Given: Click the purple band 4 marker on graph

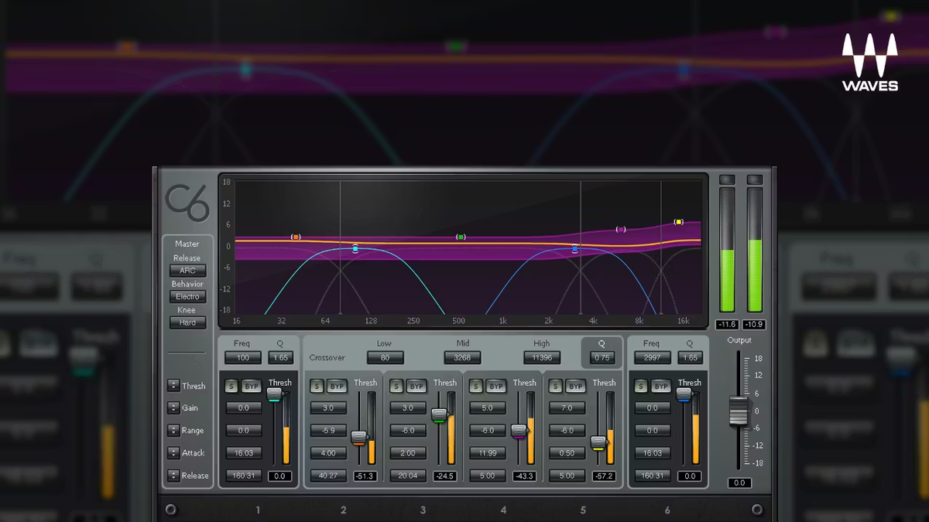Looking at the screenshot, I should click(x=620, y=230).
